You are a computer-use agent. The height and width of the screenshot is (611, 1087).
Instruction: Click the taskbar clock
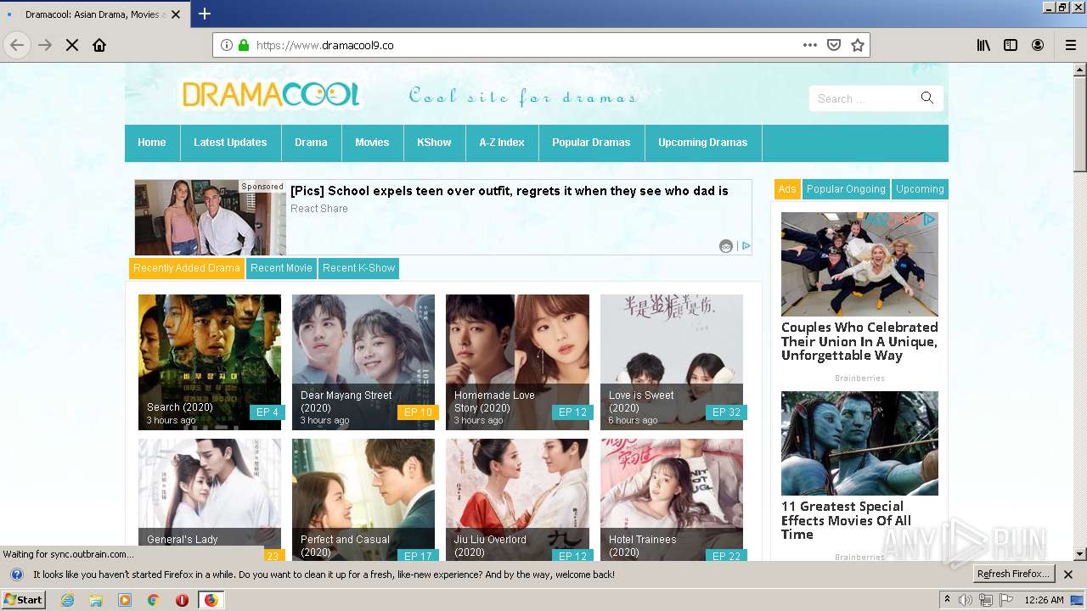[x=1044, y=600]
